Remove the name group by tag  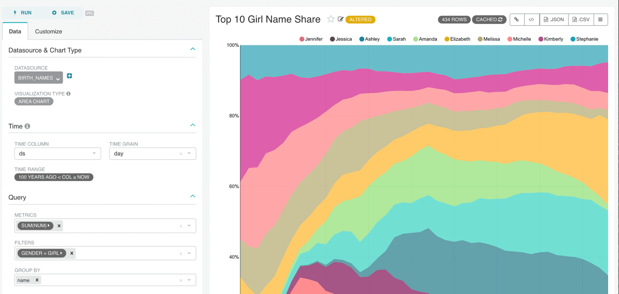pyautogui.click(x=37, y=280)
